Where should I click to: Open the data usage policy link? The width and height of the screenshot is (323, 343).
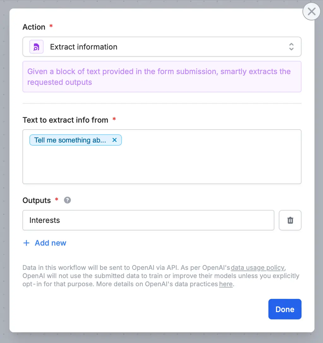[257, 267]
